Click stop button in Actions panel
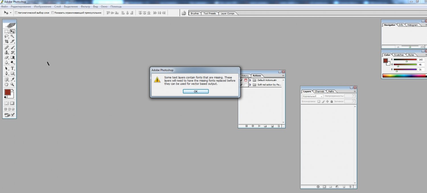427x193 pixels. point(247,126)
